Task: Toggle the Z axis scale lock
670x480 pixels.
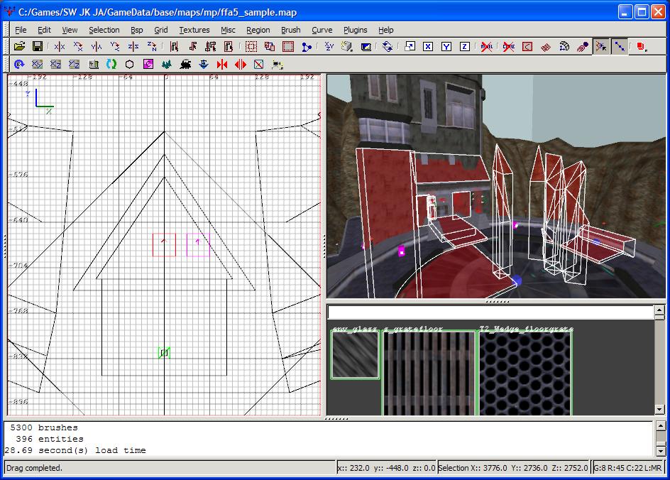Action: point(465,47)
